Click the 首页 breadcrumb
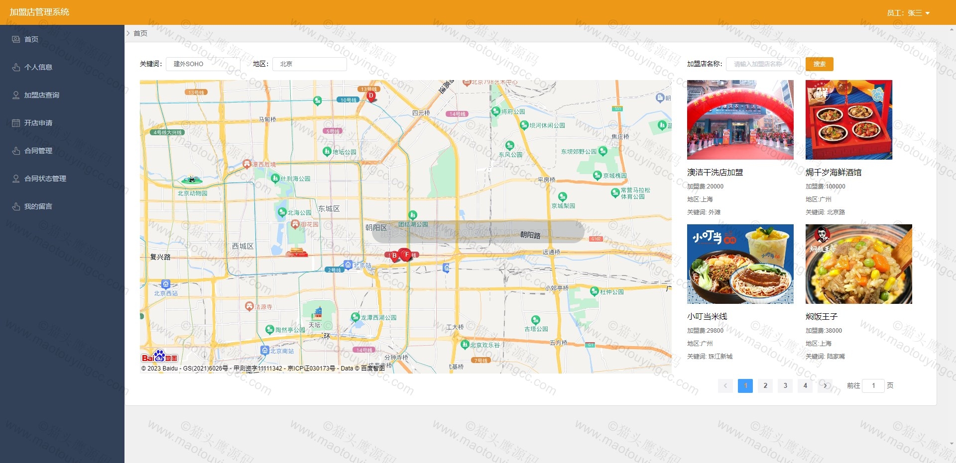956x463 pixels. point(140,33)
